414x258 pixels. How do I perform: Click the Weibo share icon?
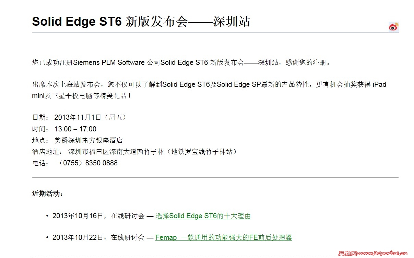(393, 27)
